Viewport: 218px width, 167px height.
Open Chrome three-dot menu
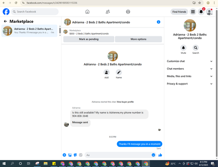pos(214,3)
